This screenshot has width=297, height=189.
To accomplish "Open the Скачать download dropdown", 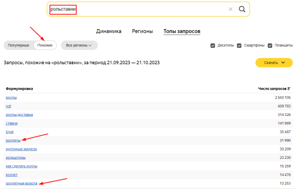I will [274, 63].
